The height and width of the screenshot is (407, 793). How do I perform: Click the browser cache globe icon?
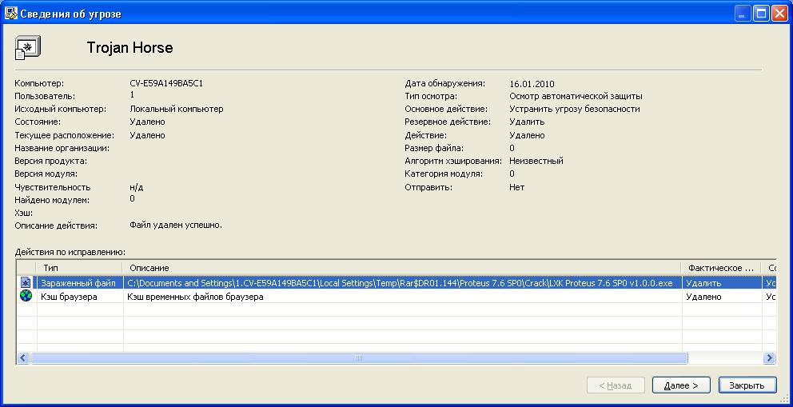[x=26, y=297]
